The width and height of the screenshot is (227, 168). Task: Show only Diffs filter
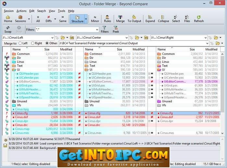tap(48, 19)
